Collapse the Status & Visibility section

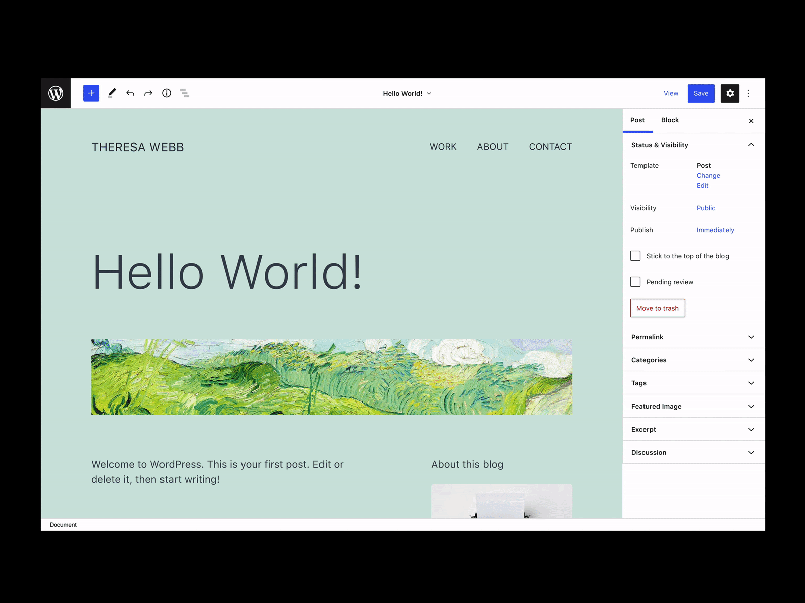pos(751,145)
